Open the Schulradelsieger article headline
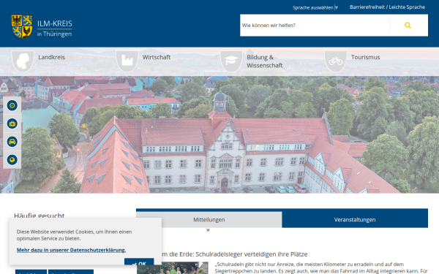The image size is (439, 274). [235, 254]
